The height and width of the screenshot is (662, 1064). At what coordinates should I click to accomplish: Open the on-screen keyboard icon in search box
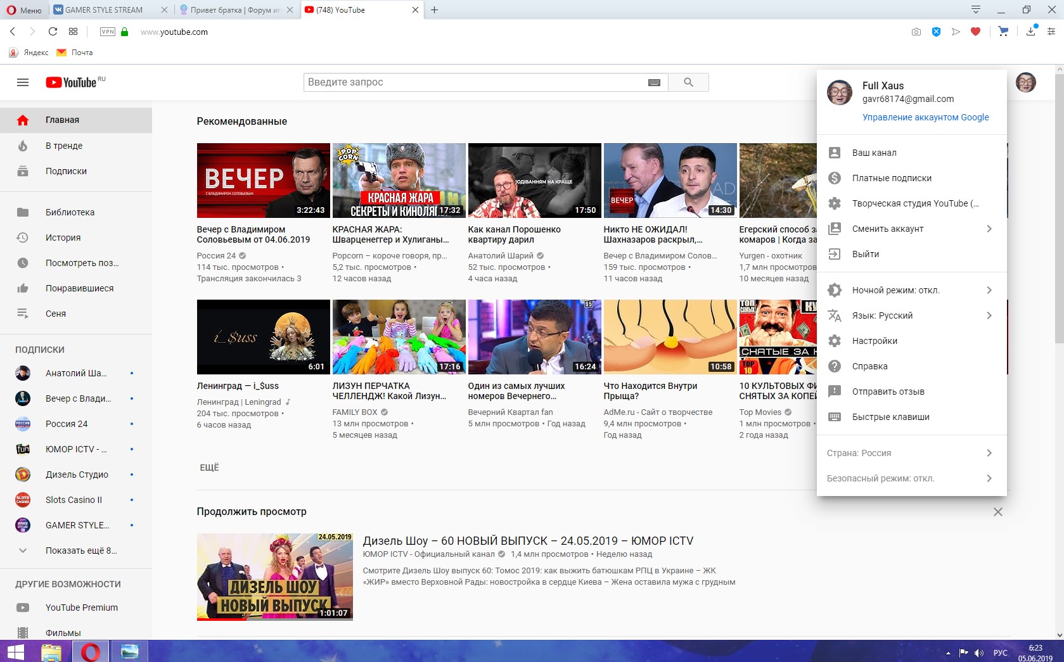pyautogui.click(x=655, y=82)
